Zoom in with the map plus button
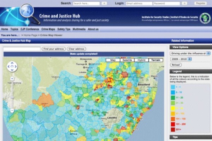The image size is (212, 141). point(12,79)
